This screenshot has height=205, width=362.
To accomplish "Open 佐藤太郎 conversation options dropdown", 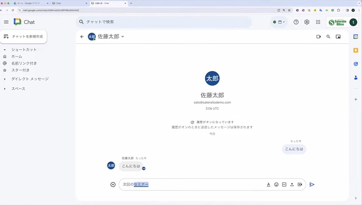I will (x=123, y=36).
